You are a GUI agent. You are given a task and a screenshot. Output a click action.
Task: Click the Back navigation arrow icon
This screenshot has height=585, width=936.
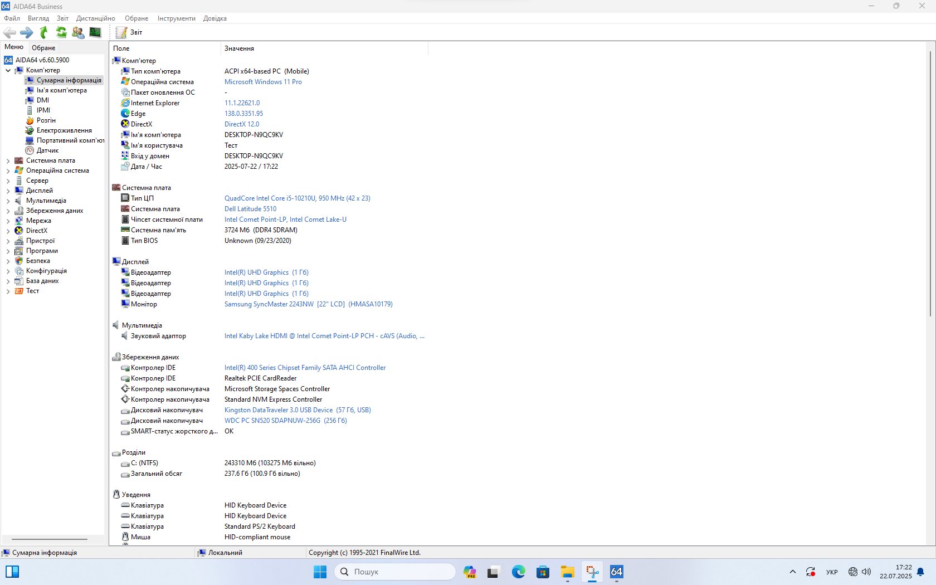[9, 32]
